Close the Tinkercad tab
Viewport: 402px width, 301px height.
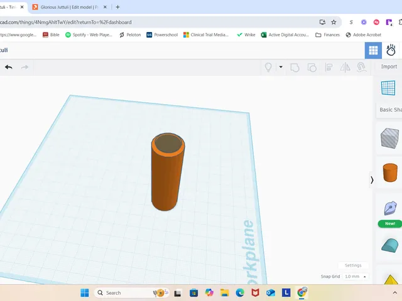[x=22, y=7]
